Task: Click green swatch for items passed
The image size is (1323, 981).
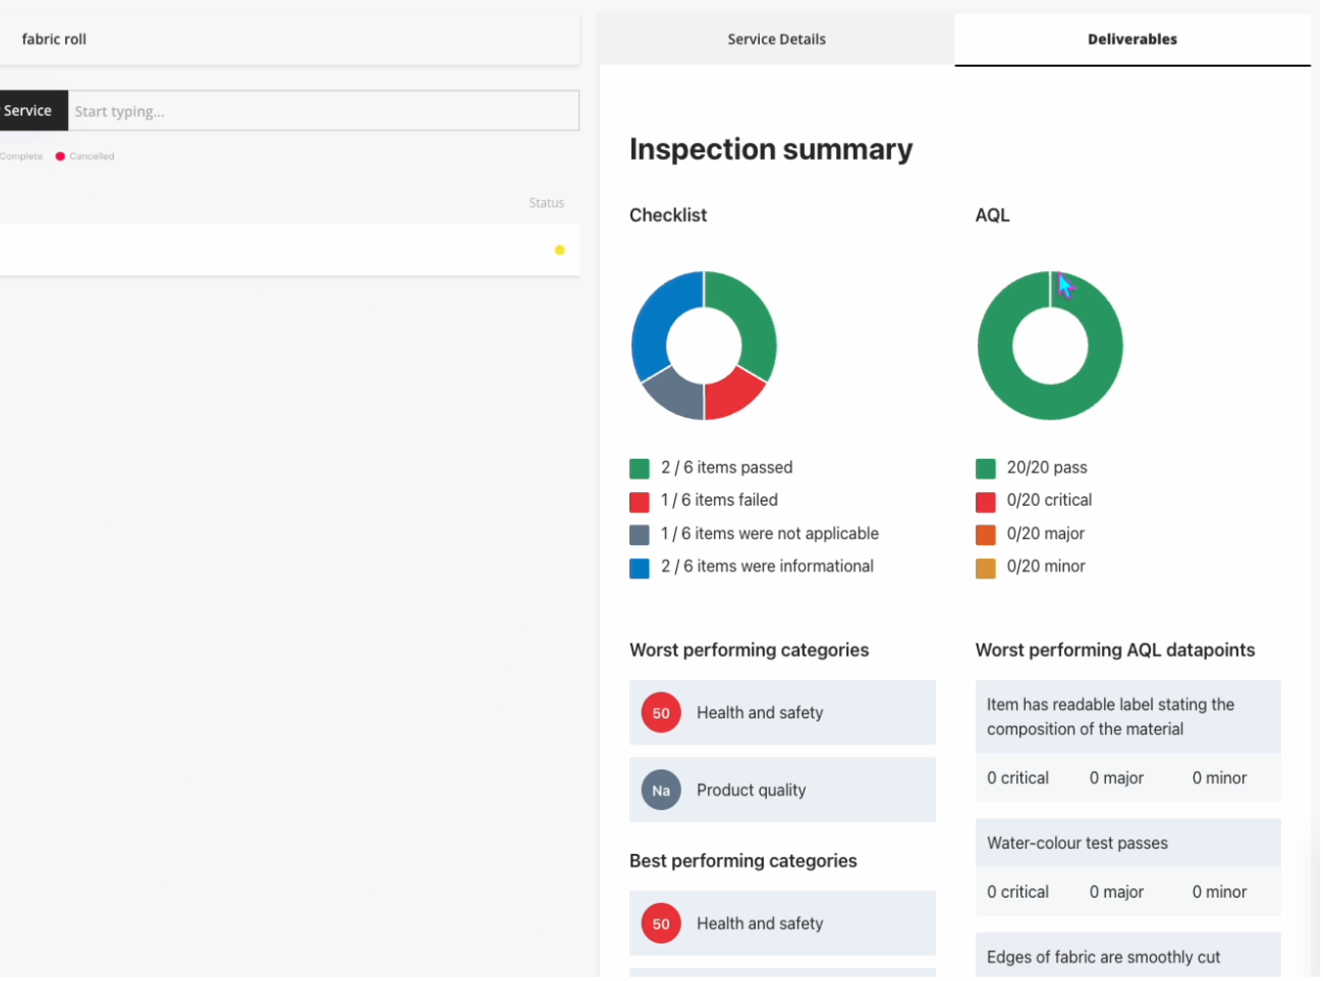Action: click(x=640, y=469)
